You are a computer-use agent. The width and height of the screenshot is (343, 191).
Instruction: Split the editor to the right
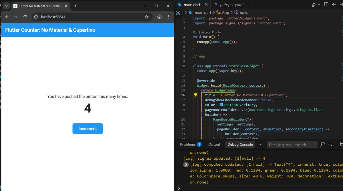(326, 5)
